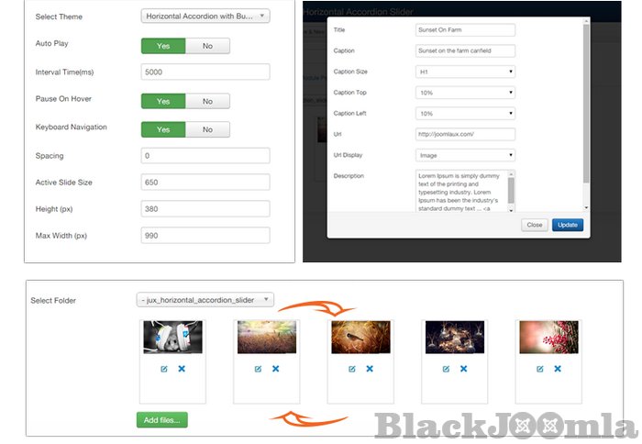
Task: Click the Update button
Action: click(567, 225)
